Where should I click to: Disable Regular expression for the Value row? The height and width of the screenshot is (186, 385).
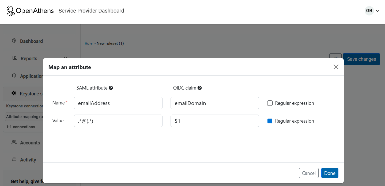(x=270, y=121)
